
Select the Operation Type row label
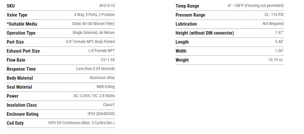tap(21, 33)
